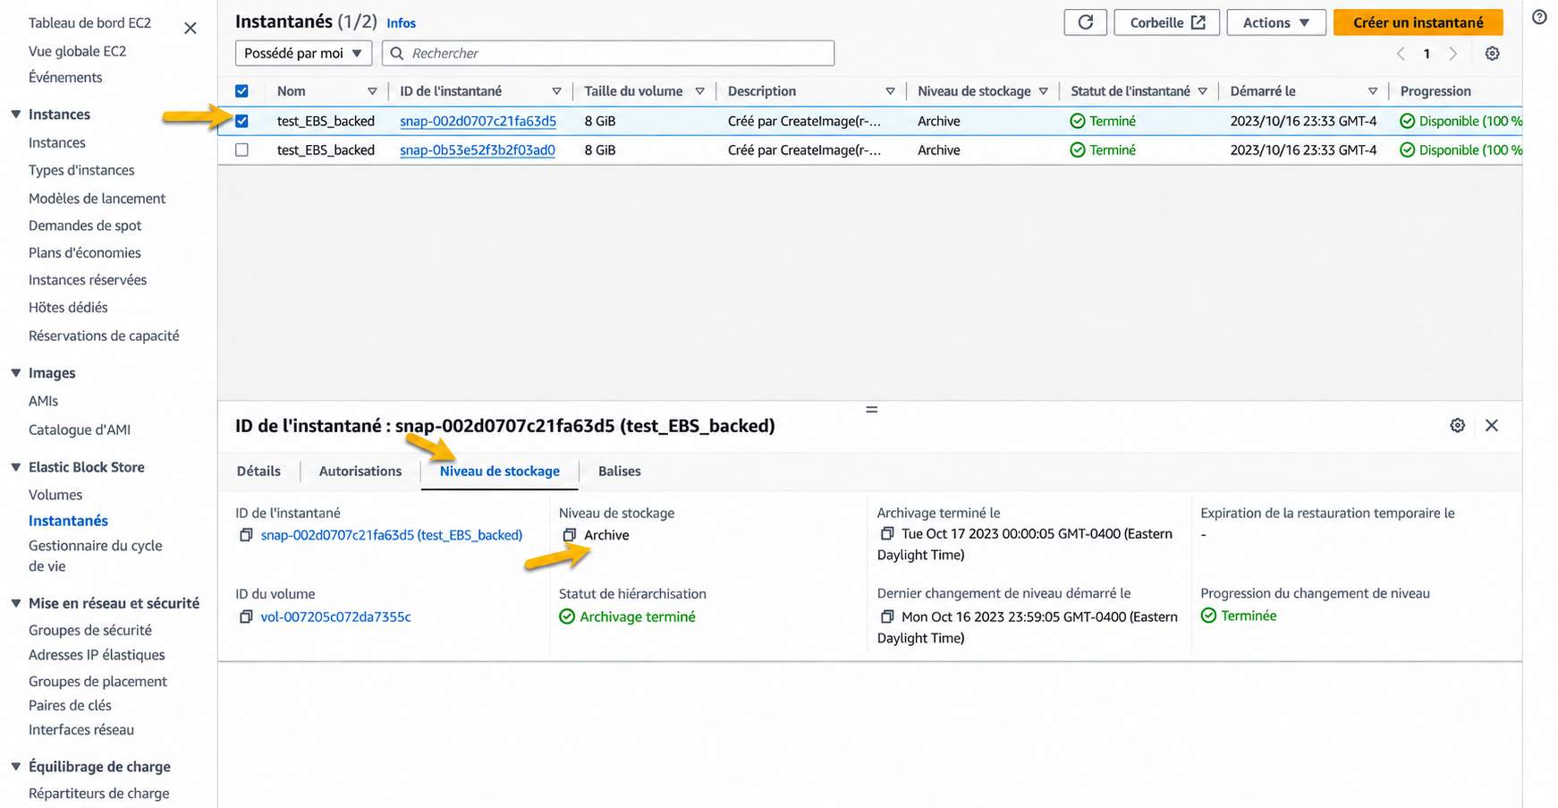
Task: Click the help question mark icon
Action: [1538, 17]
